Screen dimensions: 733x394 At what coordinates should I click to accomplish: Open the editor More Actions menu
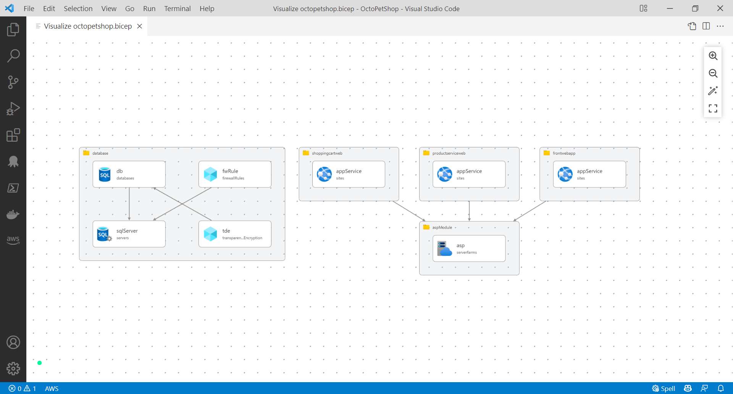[721, 26]
